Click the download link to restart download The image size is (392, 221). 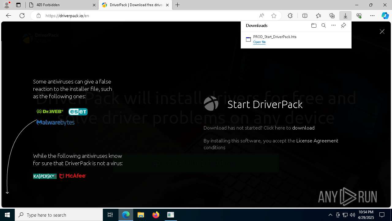pyautogui.click(x=303, y=128)
